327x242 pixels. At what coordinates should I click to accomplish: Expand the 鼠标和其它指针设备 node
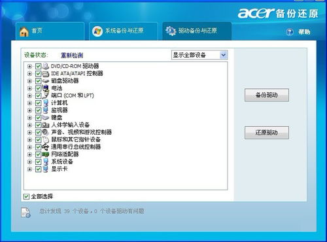(29, 140)
